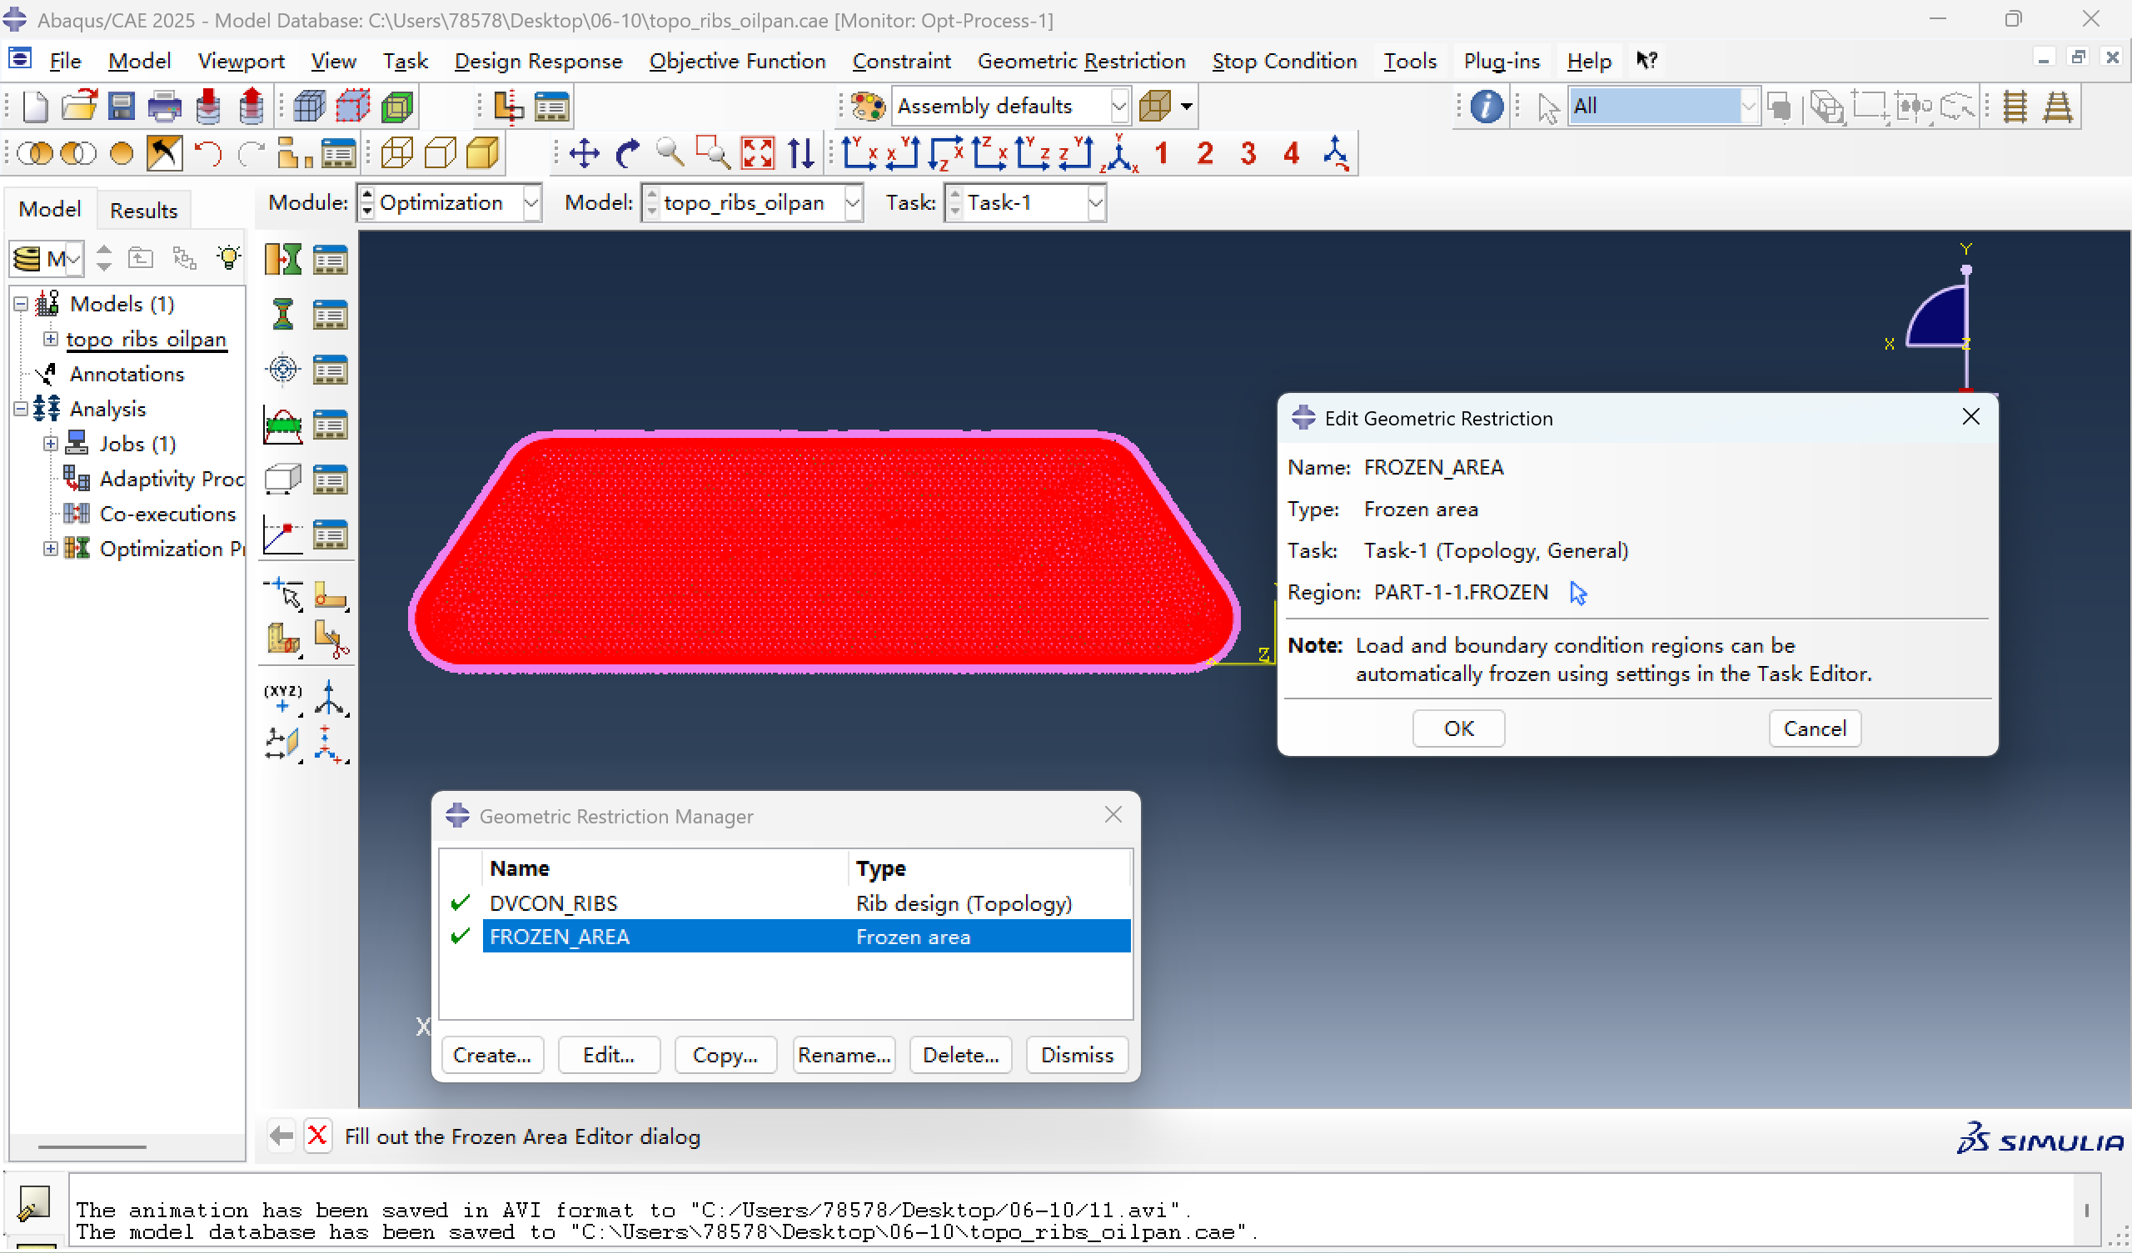Screen dimensions: 2132x1253
Task: Click the Create Constraint tool
Action: click(x=282, y=425)
